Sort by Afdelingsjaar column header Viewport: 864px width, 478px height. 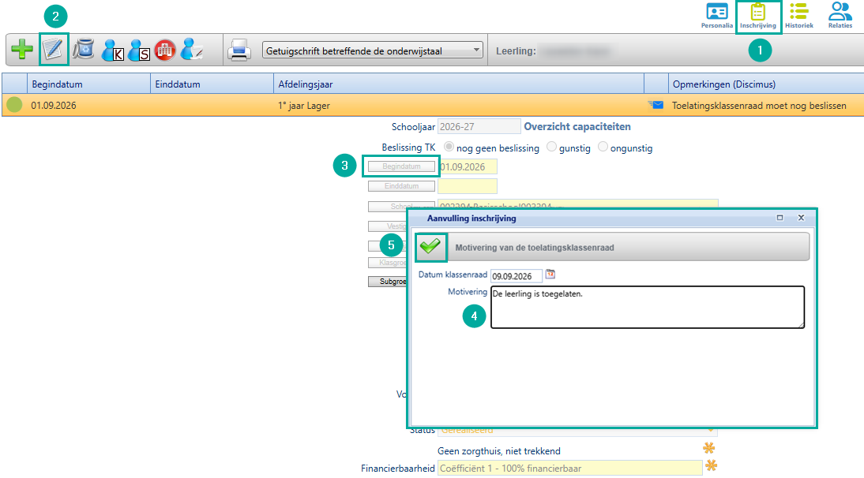click(458, 84)
